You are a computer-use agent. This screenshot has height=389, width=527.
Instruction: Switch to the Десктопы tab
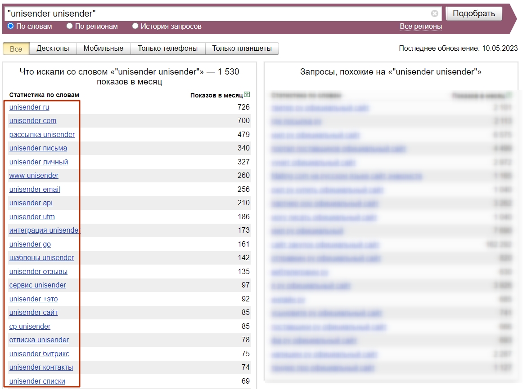tap(53, 49)
